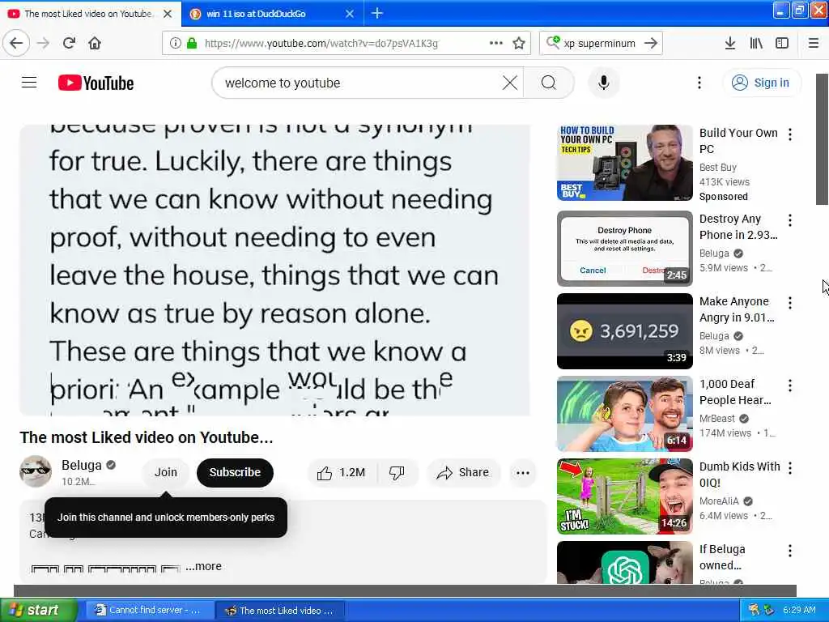Show site information in address bar
The width and height of the screenshot is (829, 622).
pos(175,43)
